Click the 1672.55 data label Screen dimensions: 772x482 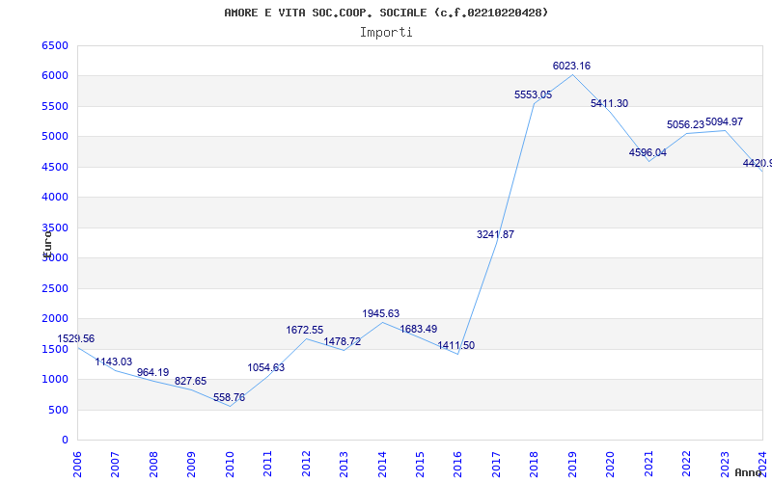pyautogui.click(x=305, y=330)
